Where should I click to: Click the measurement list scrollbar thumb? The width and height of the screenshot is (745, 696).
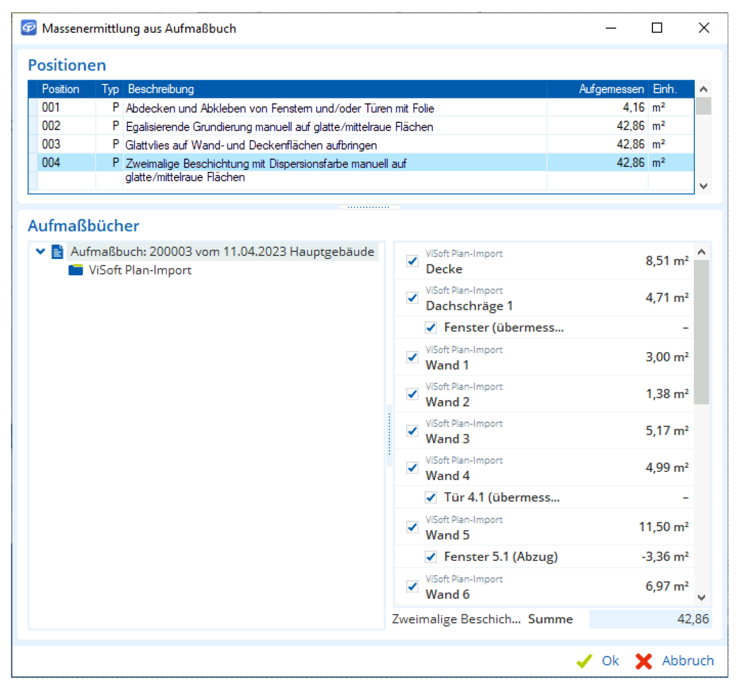coord(701,332)
